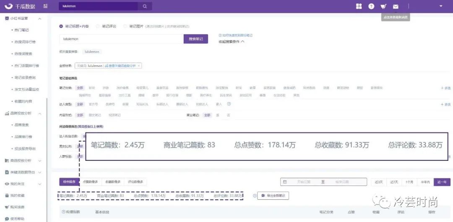Viewport: 453px width, 222px height.
Task: Click the 商品投放分析 sidebar icon
Action: point(7,160)
